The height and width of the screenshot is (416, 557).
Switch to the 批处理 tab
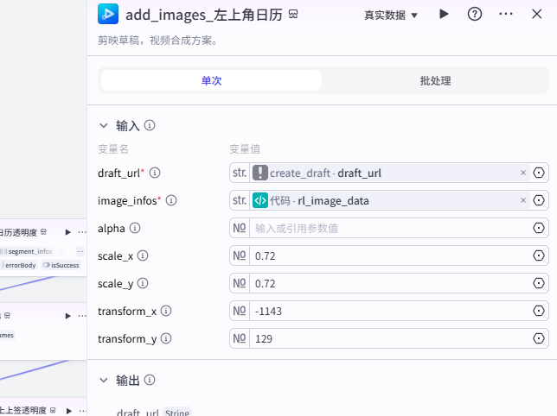435,80
